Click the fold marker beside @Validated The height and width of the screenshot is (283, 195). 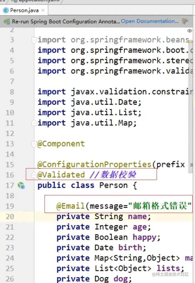tap(34, 175)
